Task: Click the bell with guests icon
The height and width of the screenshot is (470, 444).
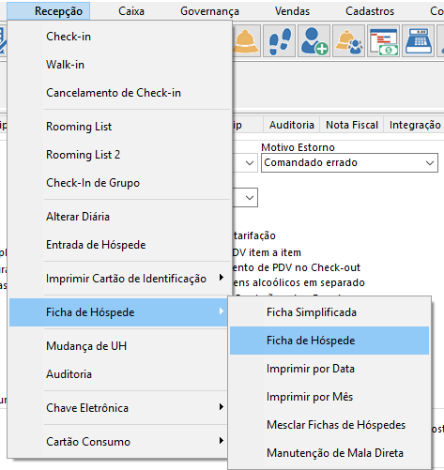Action: 348,41
